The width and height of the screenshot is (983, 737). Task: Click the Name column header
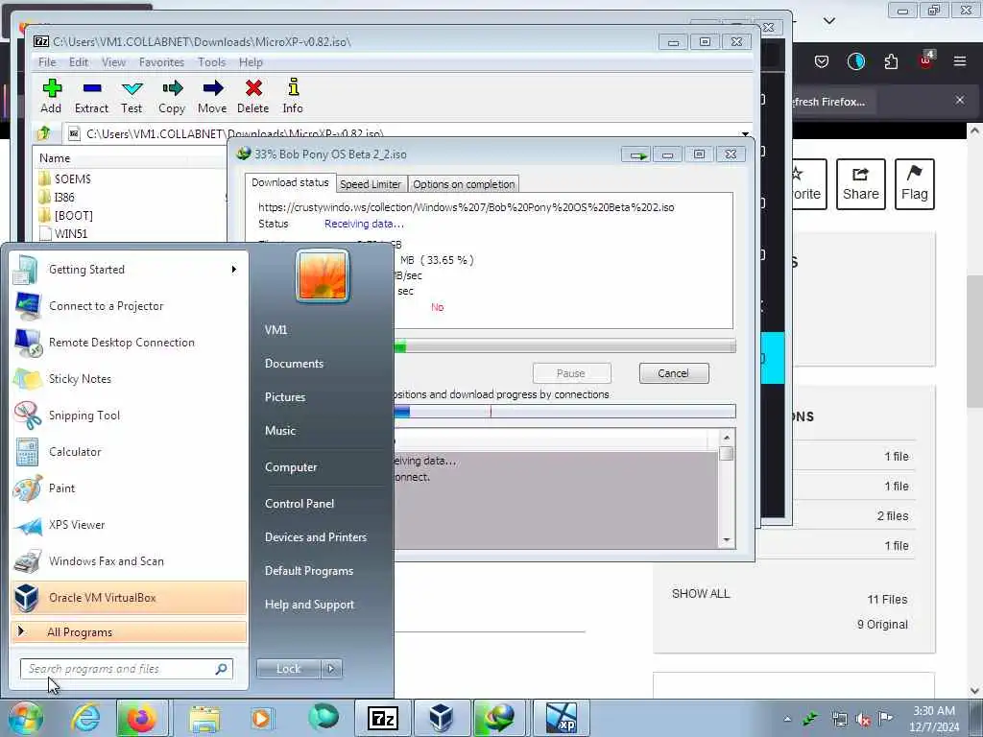[x=55, y=158]
